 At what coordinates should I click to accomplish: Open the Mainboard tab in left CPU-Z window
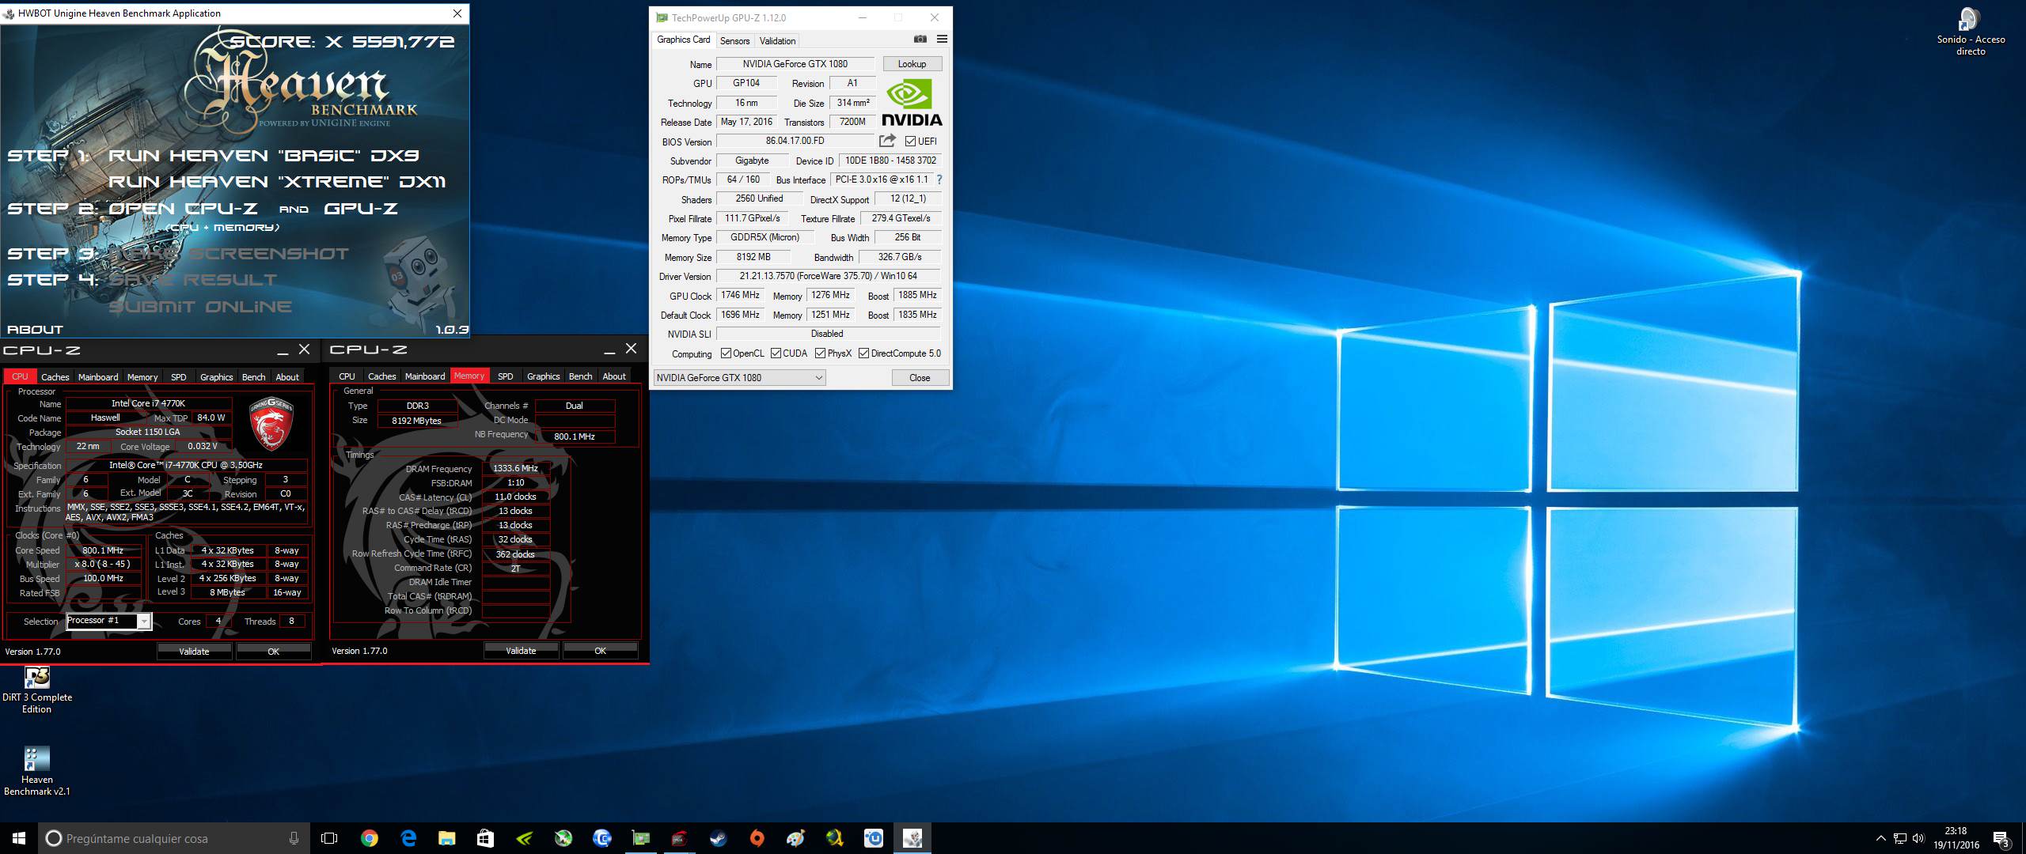coord(98,377)
